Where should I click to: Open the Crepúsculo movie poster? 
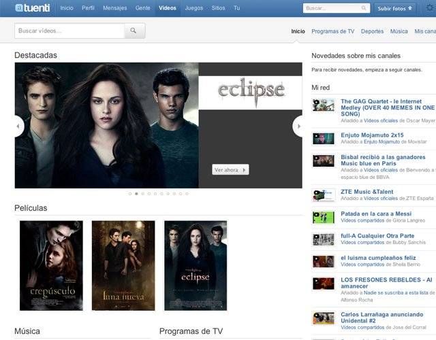click(x=51, y=265)
